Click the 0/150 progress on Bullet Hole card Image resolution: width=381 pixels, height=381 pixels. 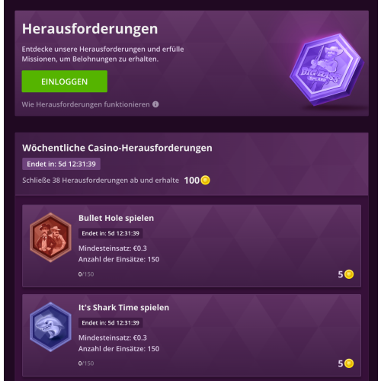(x=86, y=274)
